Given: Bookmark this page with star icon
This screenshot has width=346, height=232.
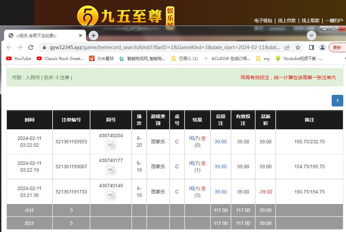Looking at the screenshot, I should pos(298,47).
